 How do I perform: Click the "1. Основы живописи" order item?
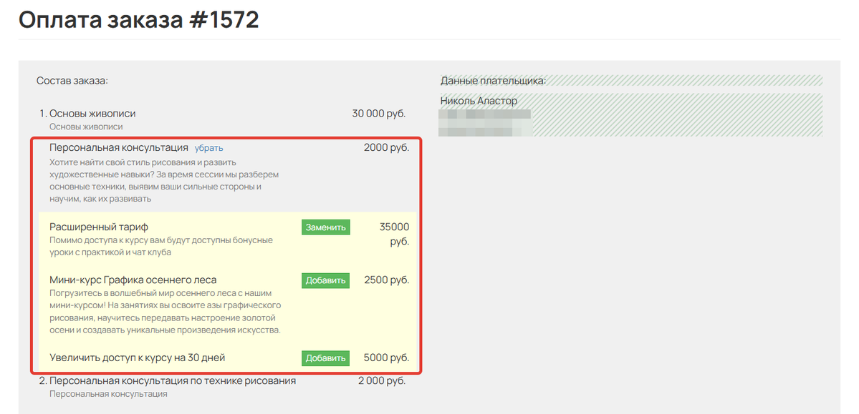tap(87, 114)
